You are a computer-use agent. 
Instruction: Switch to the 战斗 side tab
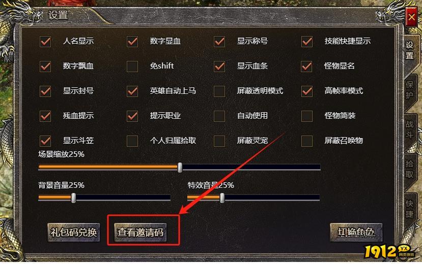[x=410, y=129]
